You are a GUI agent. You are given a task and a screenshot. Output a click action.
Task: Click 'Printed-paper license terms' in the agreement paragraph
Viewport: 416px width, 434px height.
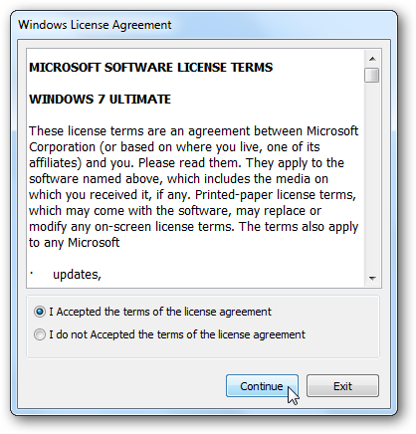(x=276, y=195)
